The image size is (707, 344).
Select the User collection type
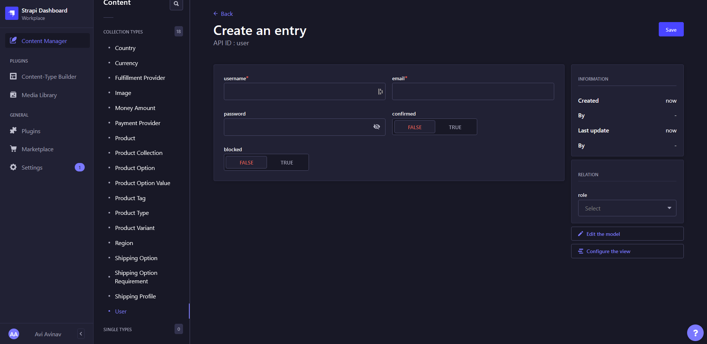(121, 311)
